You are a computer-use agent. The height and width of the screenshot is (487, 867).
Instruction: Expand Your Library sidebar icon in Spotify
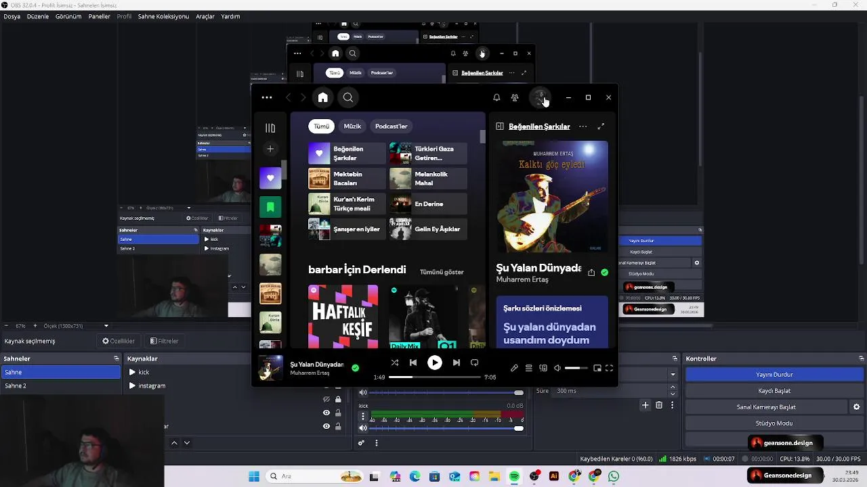(x=270, y=128)
